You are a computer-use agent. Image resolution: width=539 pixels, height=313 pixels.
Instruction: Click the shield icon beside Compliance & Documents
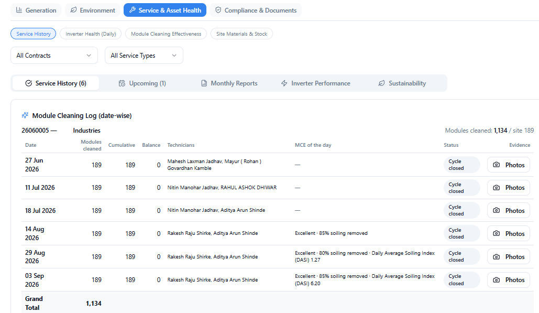pos(218,10)
